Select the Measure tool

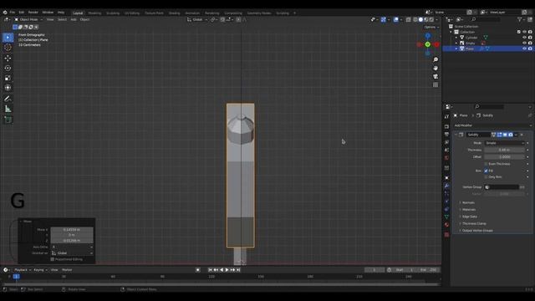(x=8, y=109)
